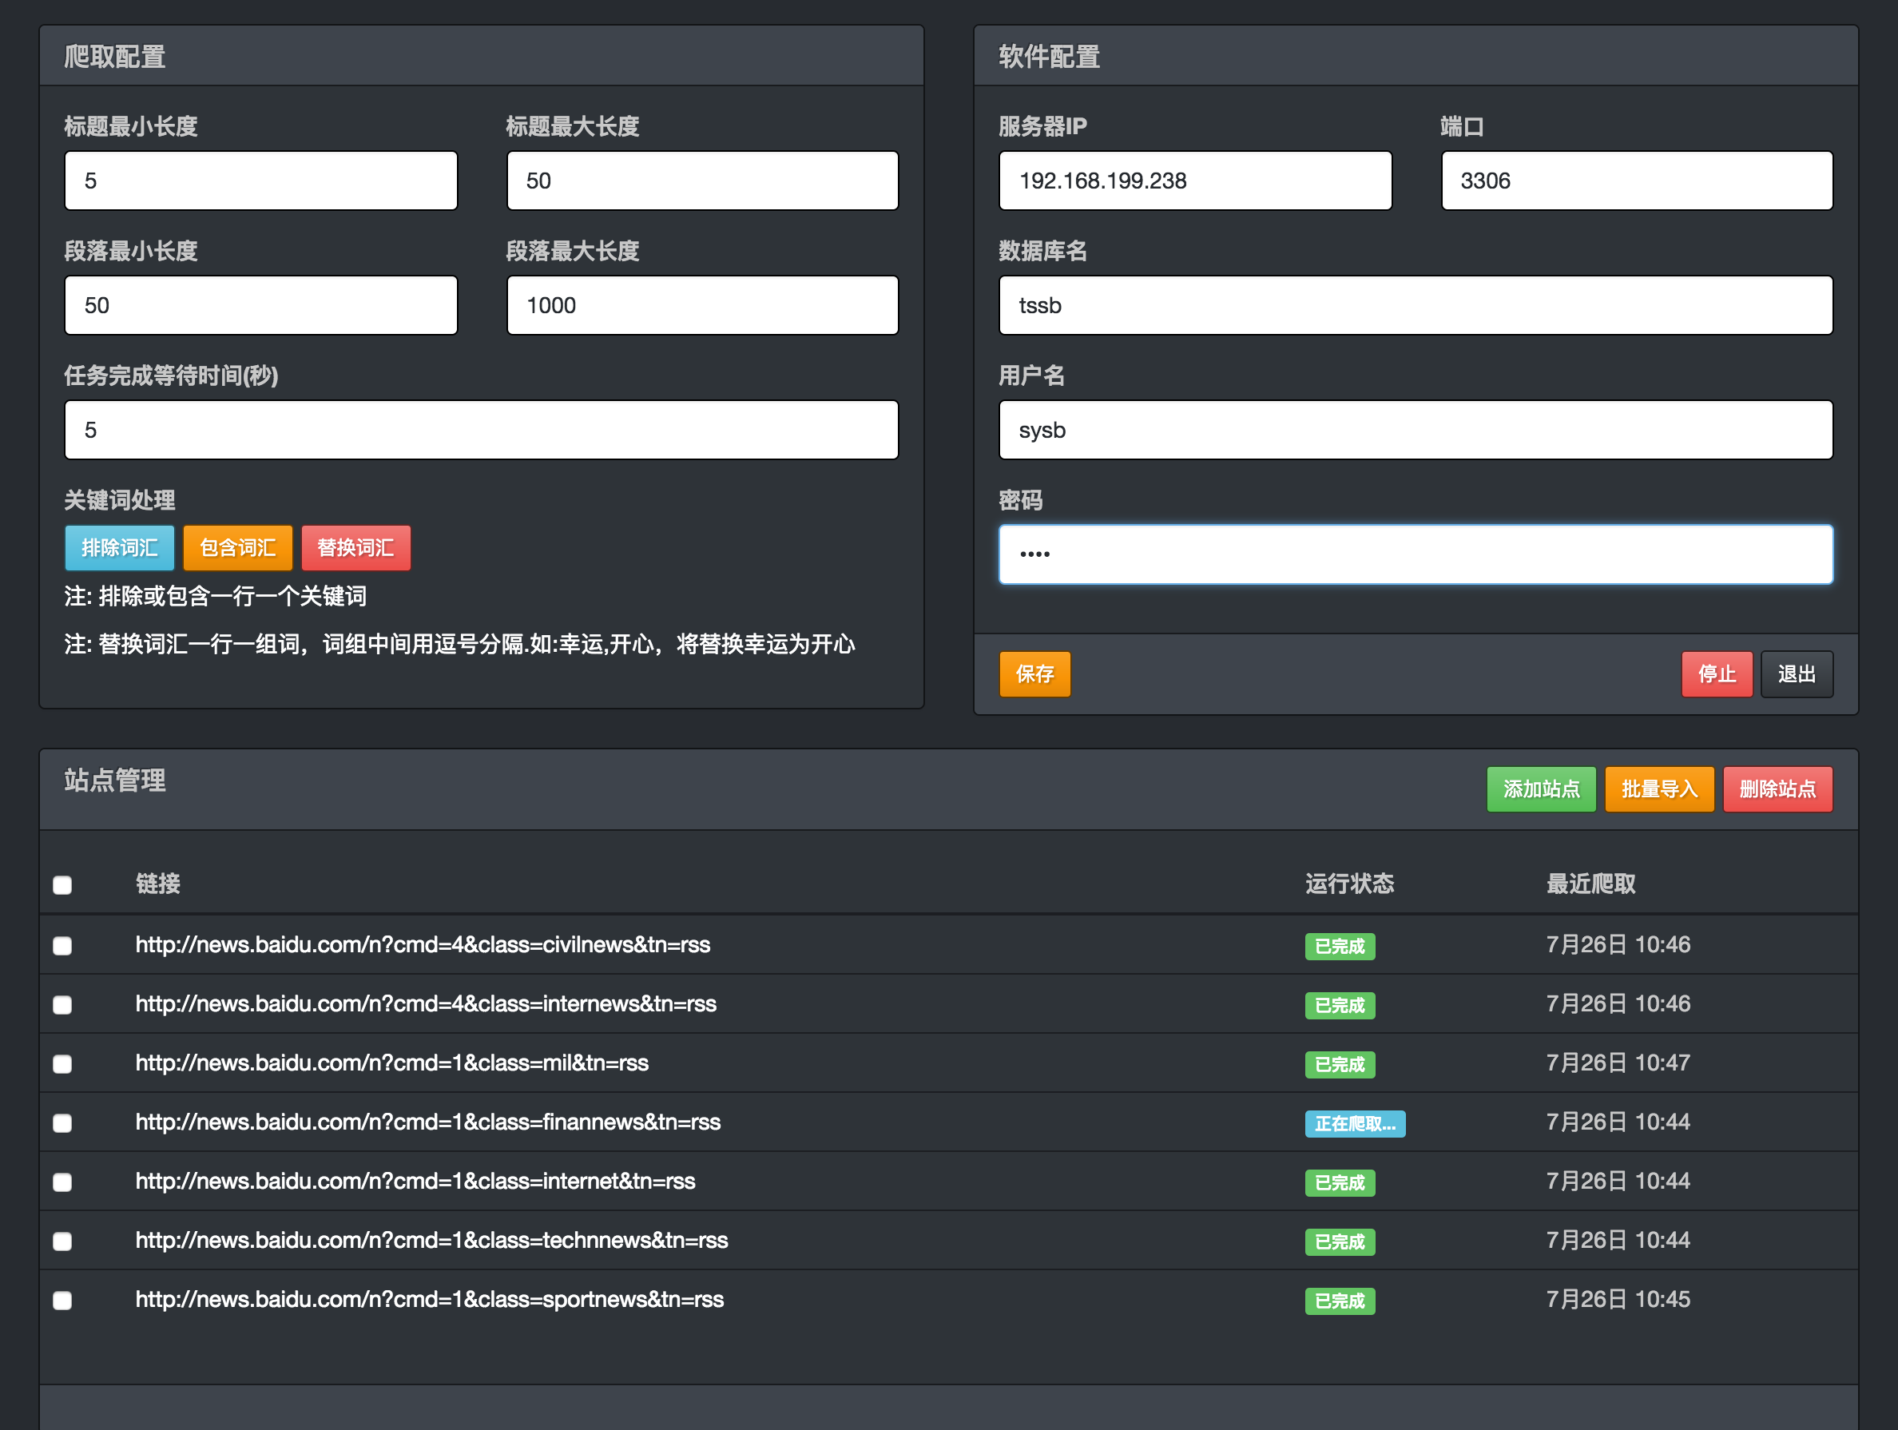The image size is (1898, 1430).
Task: Check the internews RSS row checkbox
Action: tap(62, 1005)
